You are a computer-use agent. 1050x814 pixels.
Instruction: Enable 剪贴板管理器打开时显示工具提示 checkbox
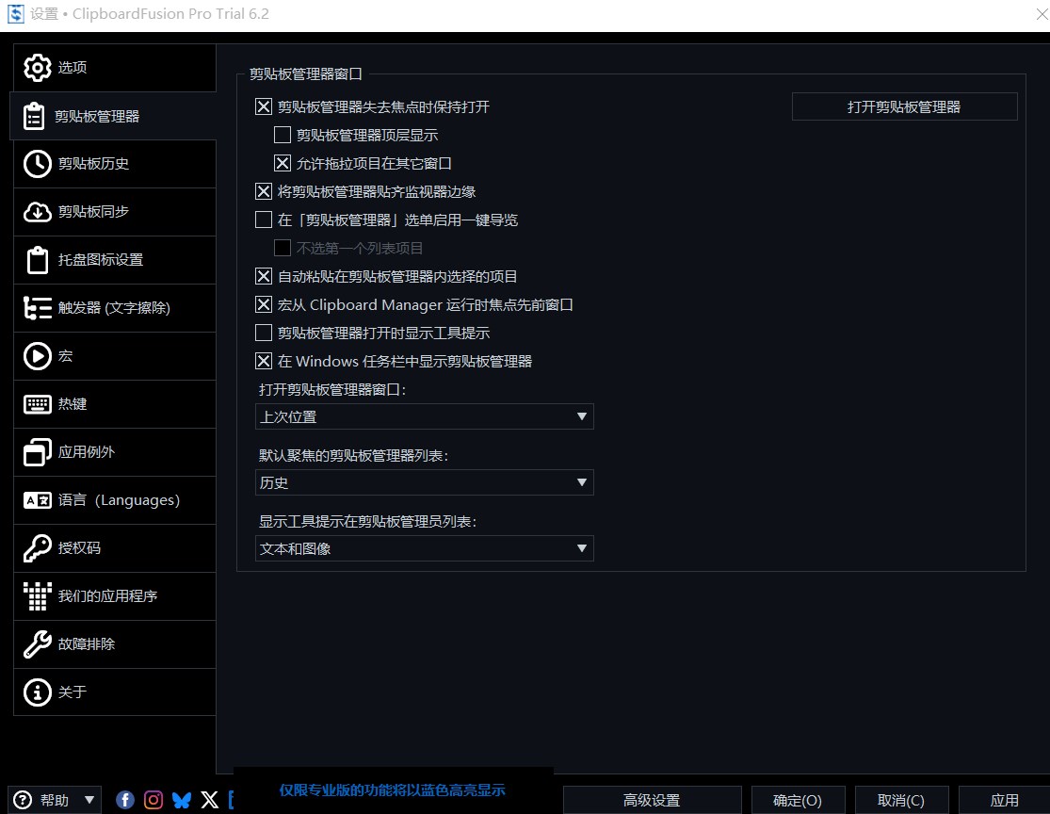264,333
